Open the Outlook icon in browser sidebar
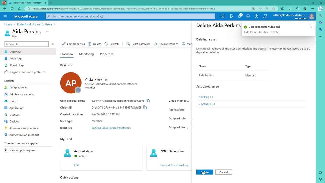325x183 pixels. coord(320,29)
